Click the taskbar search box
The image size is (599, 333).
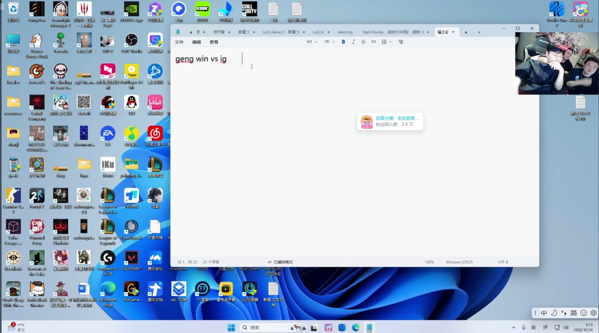pos(273,327)
